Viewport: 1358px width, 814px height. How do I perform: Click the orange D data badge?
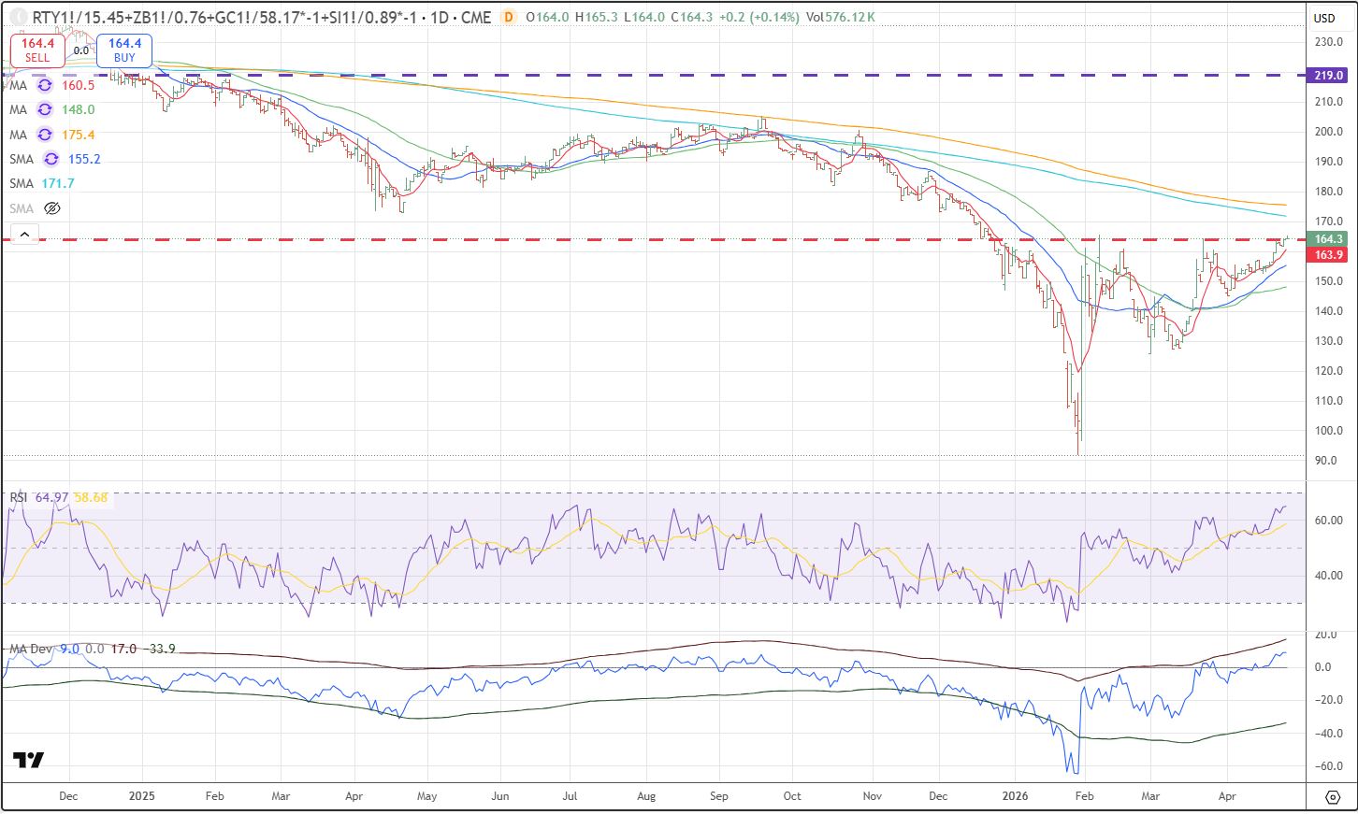[x=508, y=17]
